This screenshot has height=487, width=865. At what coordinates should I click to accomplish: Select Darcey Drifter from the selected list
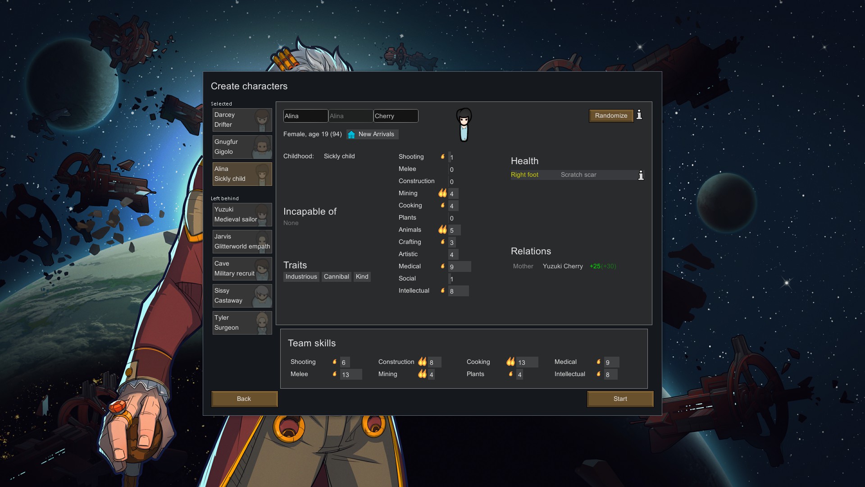click(x=242, y=120)
